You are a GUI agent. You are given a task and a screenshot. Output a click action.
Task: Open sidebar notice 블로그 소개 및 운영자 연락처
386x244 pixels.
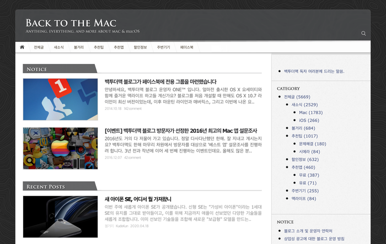click(x=308, y=231)
